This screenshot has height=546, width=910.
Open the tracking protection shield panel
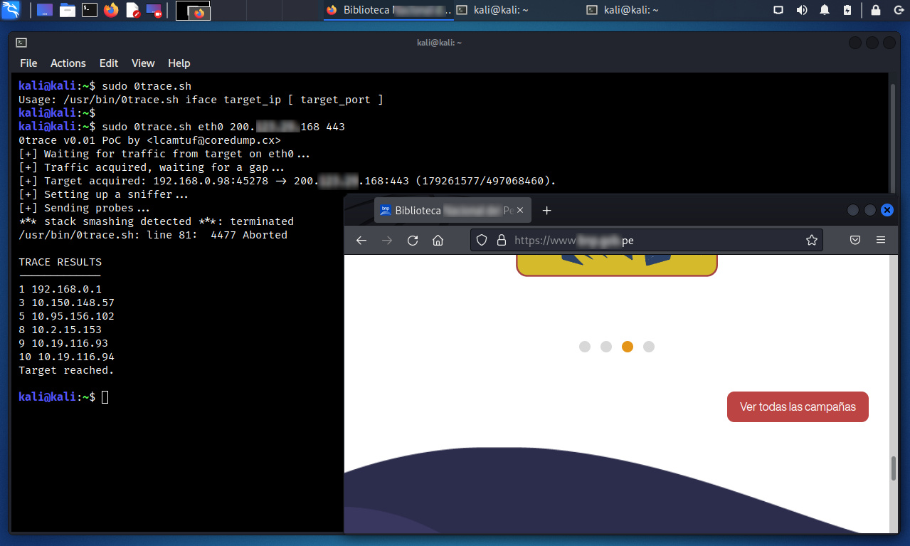coord(482,241)
